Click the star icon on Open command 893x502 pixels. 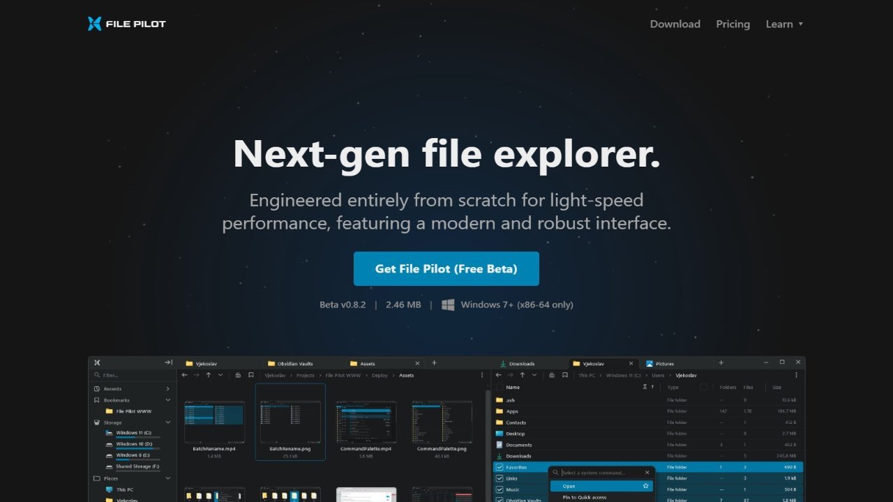[646, 486]
